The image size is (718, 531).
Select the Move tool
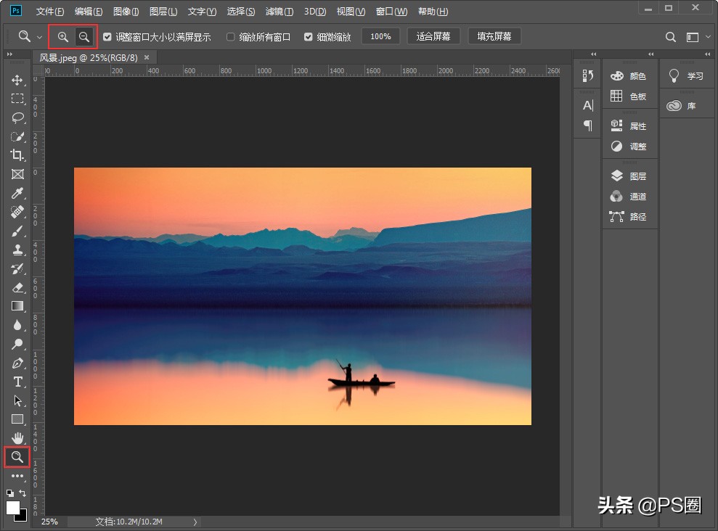17,80
